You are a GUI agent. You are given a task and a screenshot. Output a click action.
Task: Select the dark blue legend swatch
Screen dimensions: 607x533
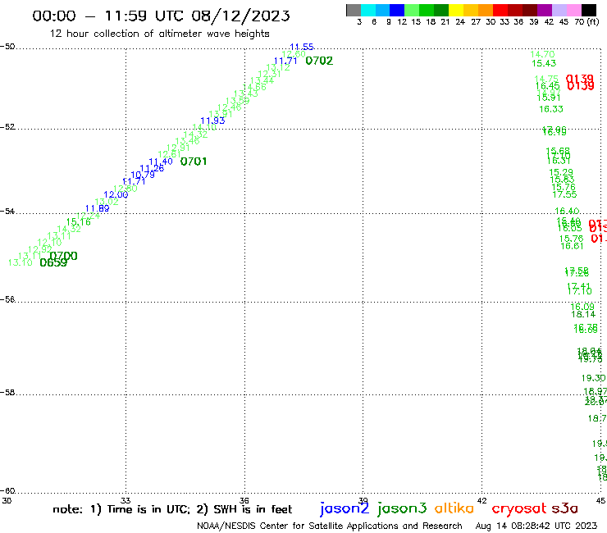pyautogui.click(x=397, y=10)
